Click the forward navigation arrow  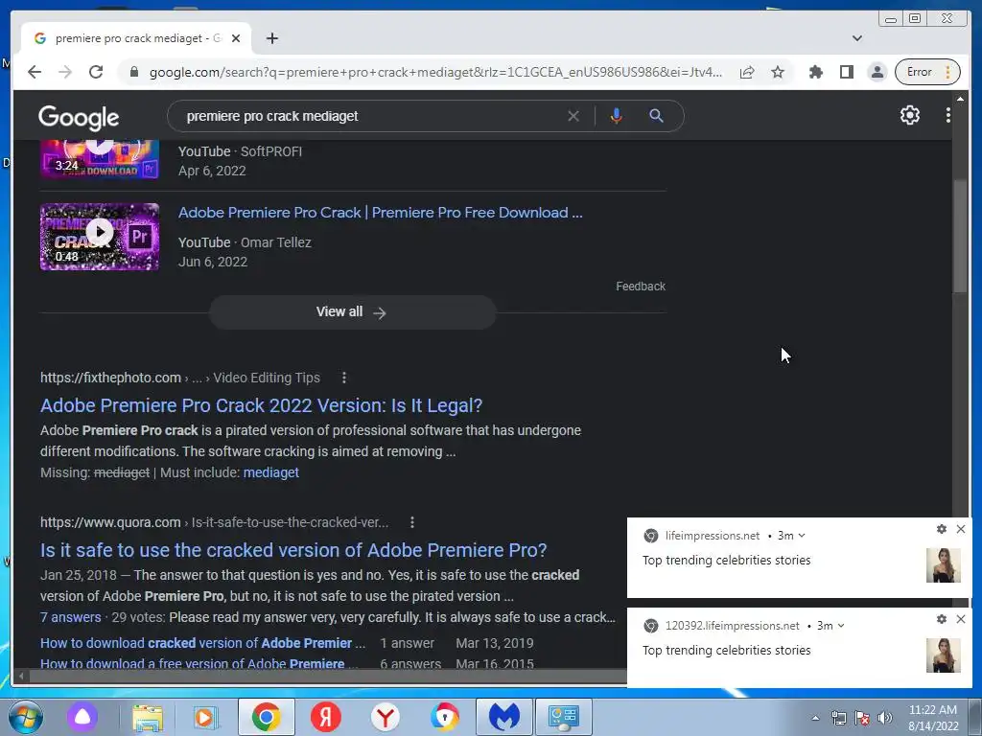[x=65, y=72]
